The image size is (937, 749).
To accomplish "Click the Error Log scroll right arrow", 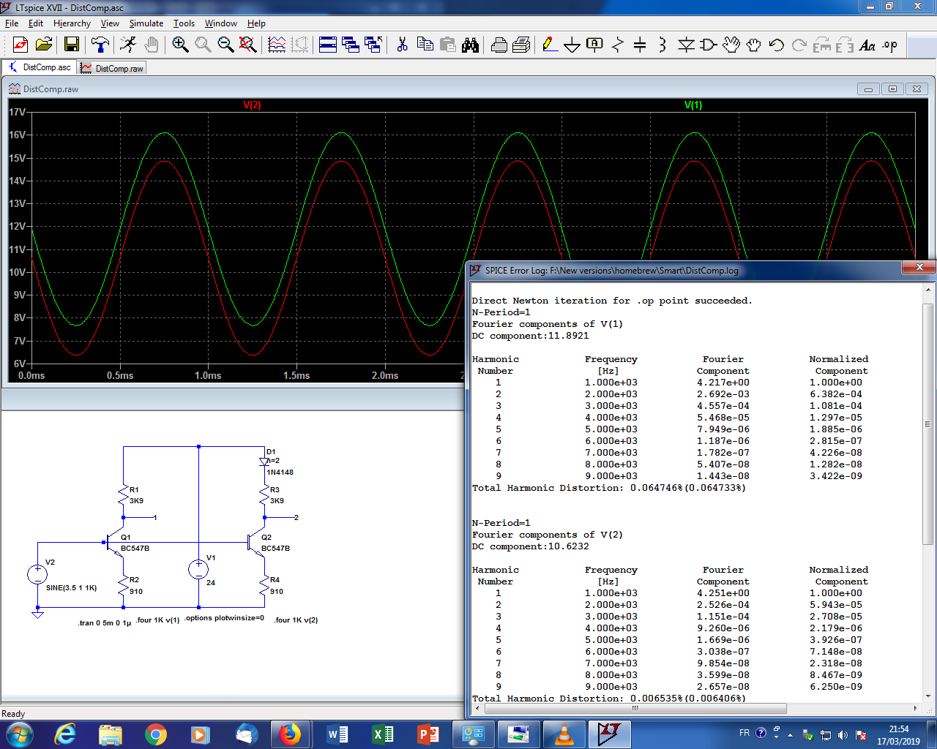I will 915,708.
